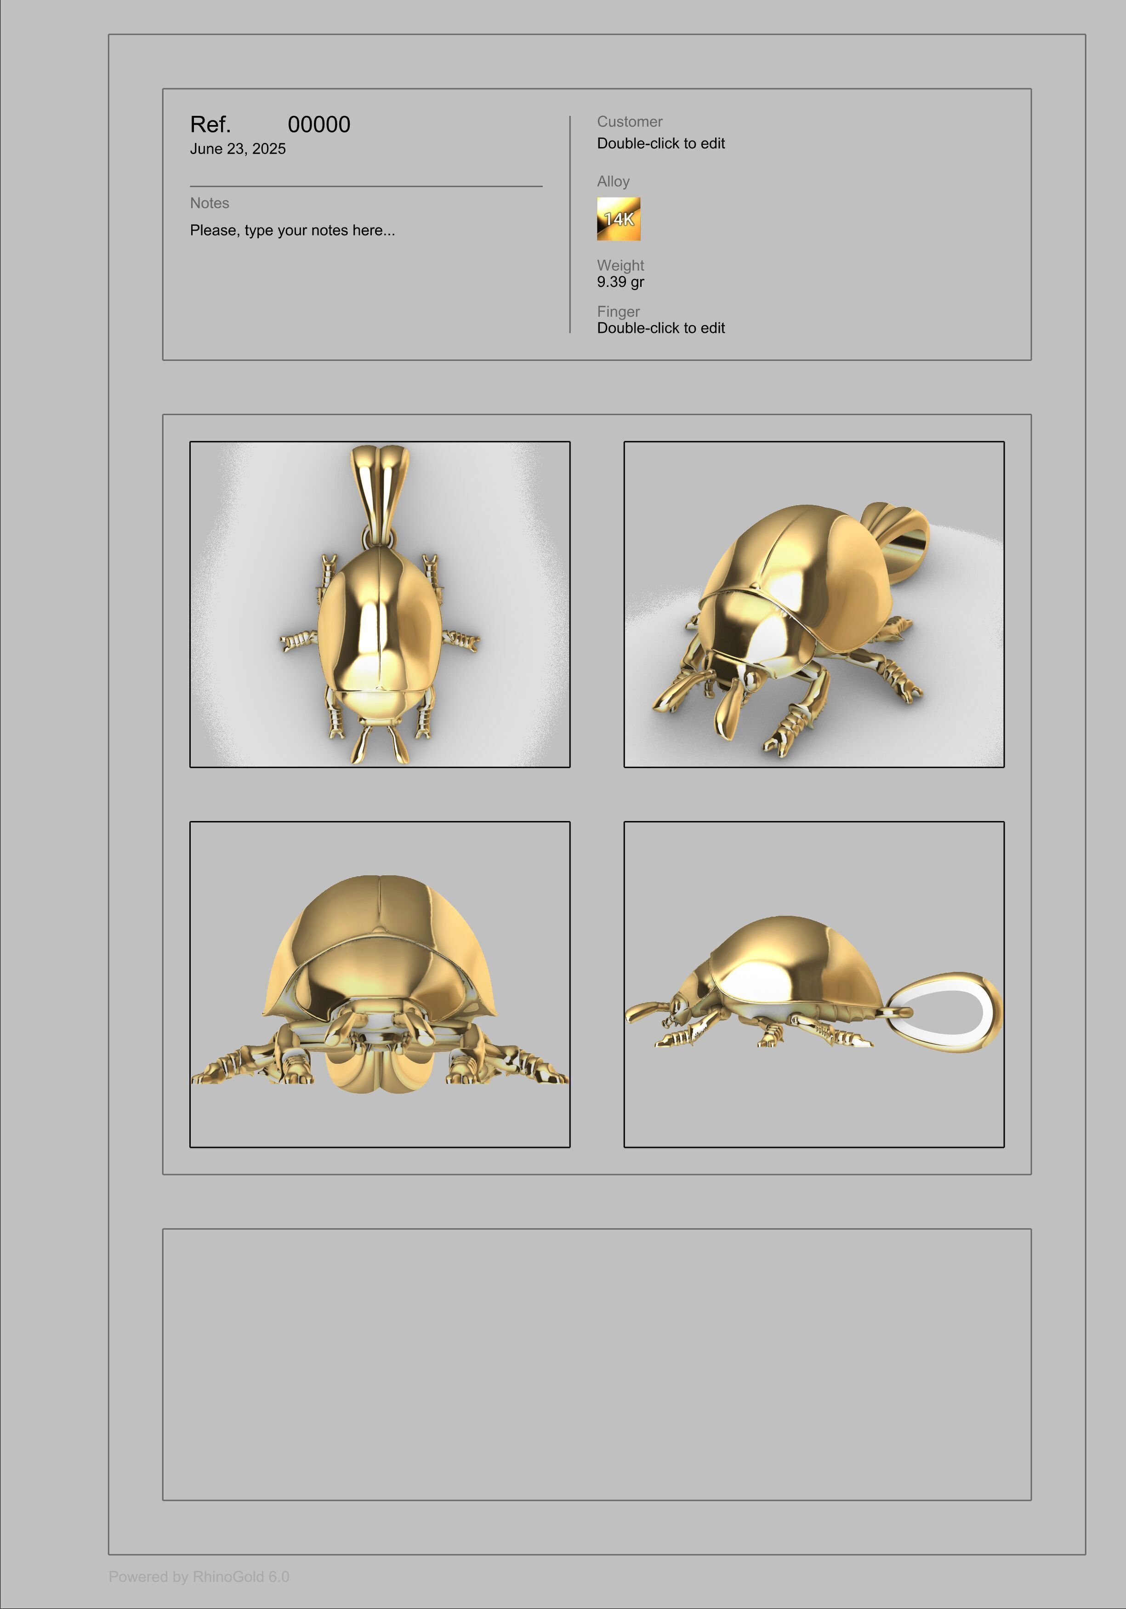1126x1609 pixels.
Task: Click the notes placeholder text
Action: coord(292,230)
